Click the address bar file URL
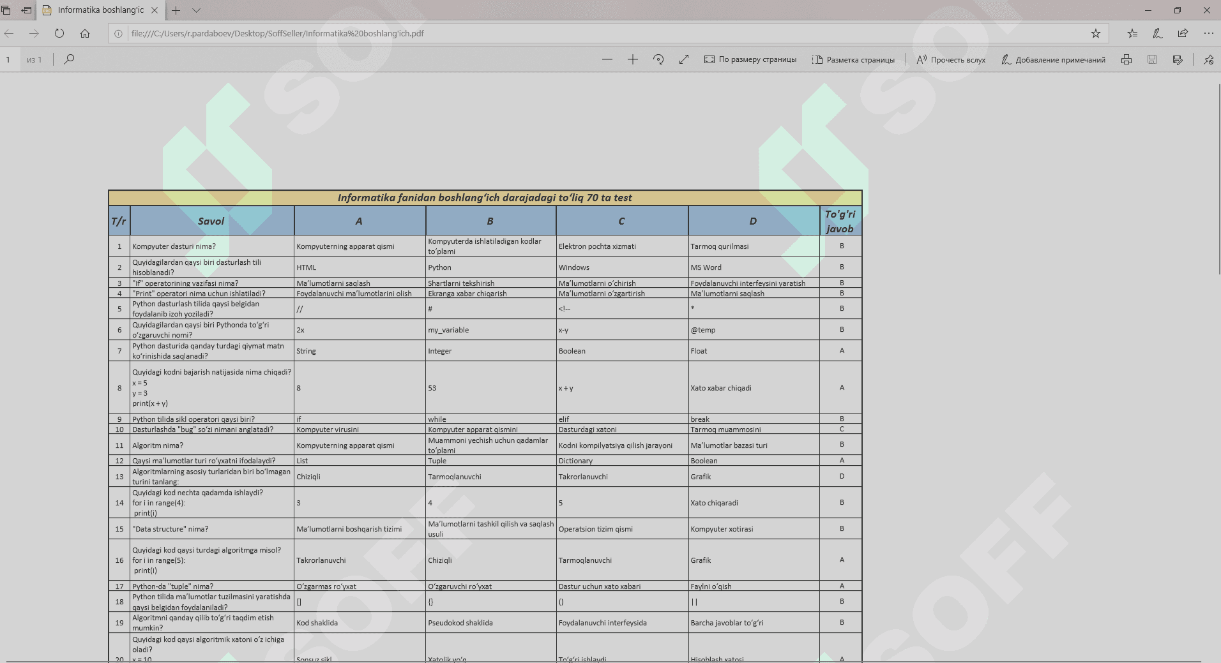Screen dimensions: 1221x663 [277, 33]
